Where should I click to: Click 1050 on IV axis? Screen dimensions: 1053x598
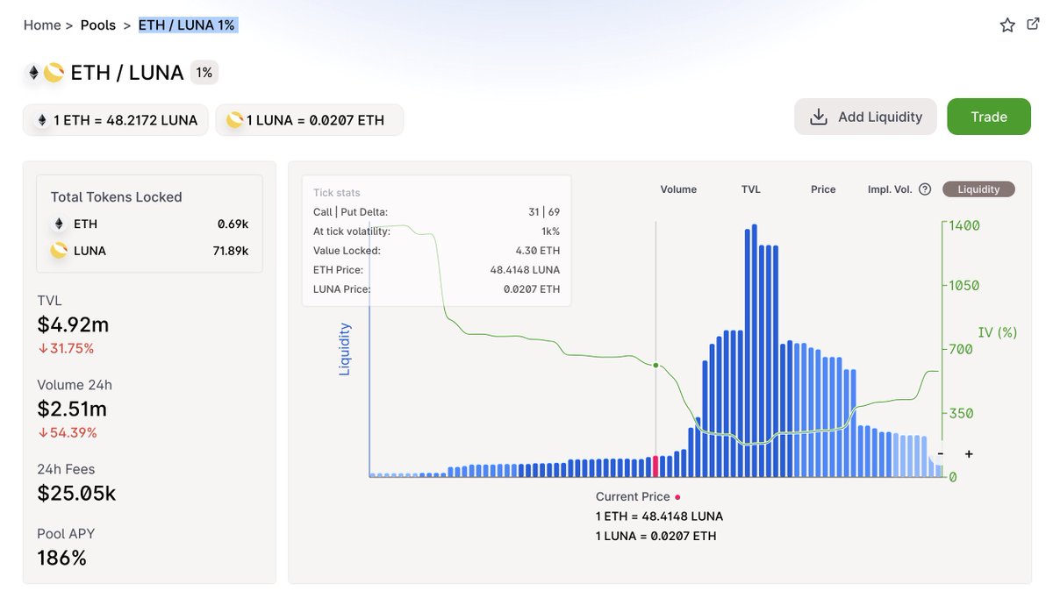pos(963,286)
